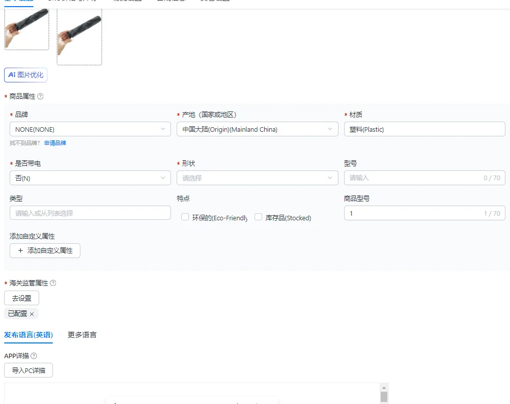510x404 pixels.
Task: Check the 库存品(Stocked) checkbox
Action: (x=258, y=217)
